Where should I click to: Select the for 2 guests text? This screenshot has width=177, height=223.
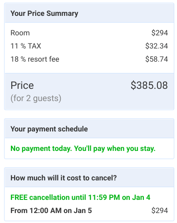36,98
